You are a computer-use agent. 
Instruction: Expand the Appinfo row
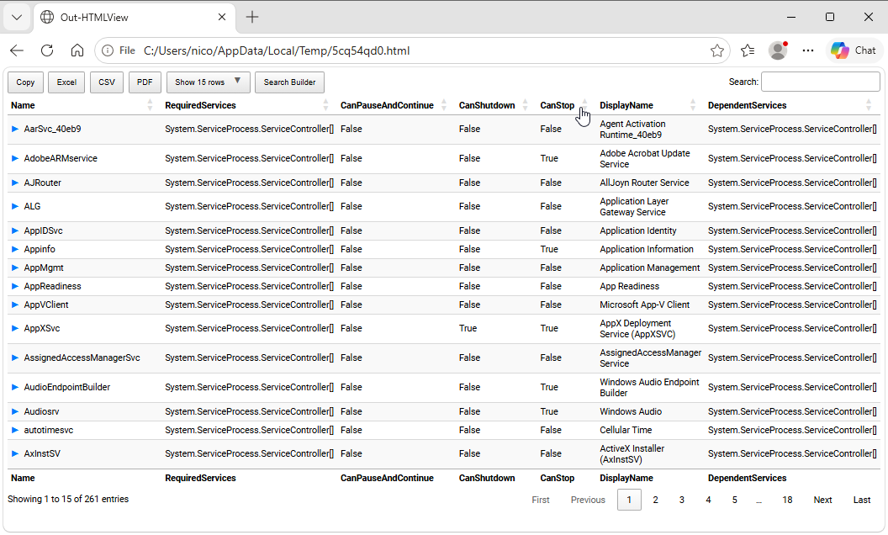15,249
